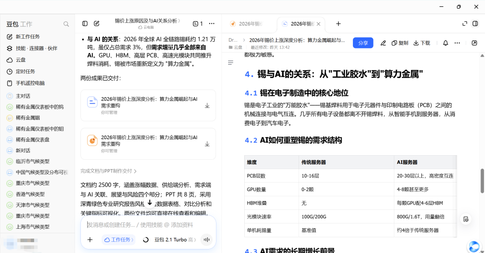Click heading 4.2 AI如何重塑锡的需求结构
Viewport: 485px width, 253px height.
click(293, 140)
